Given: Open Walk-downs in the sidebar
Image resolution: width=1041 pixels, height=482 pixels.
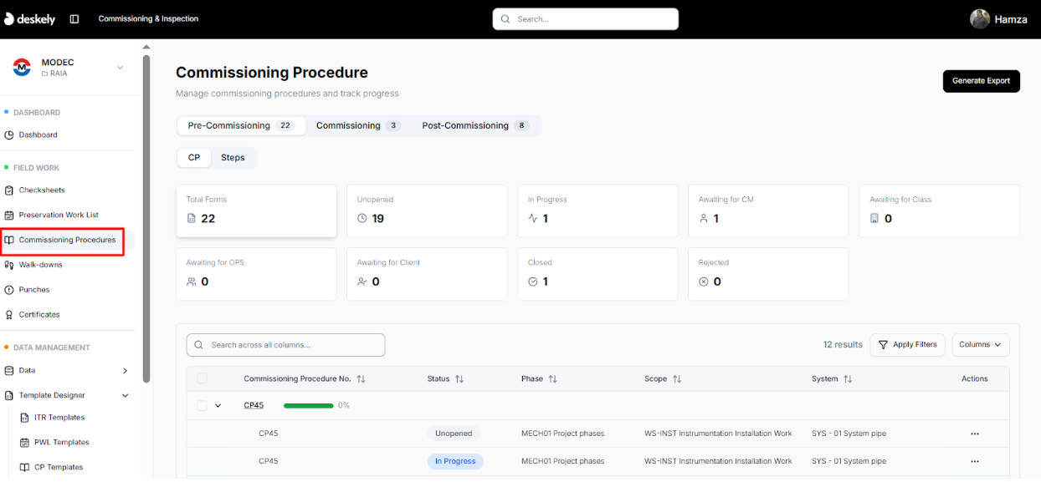Looking at the screenshot, I should coord(40,265).
